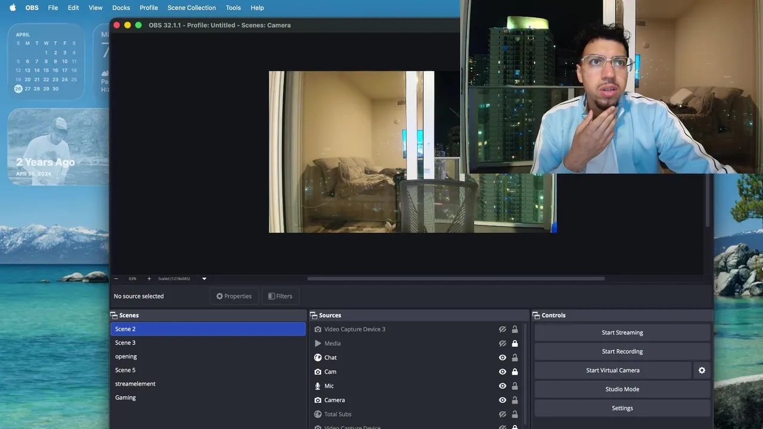Open the 2 Years Ago photo memory widget

click(58, 147)
